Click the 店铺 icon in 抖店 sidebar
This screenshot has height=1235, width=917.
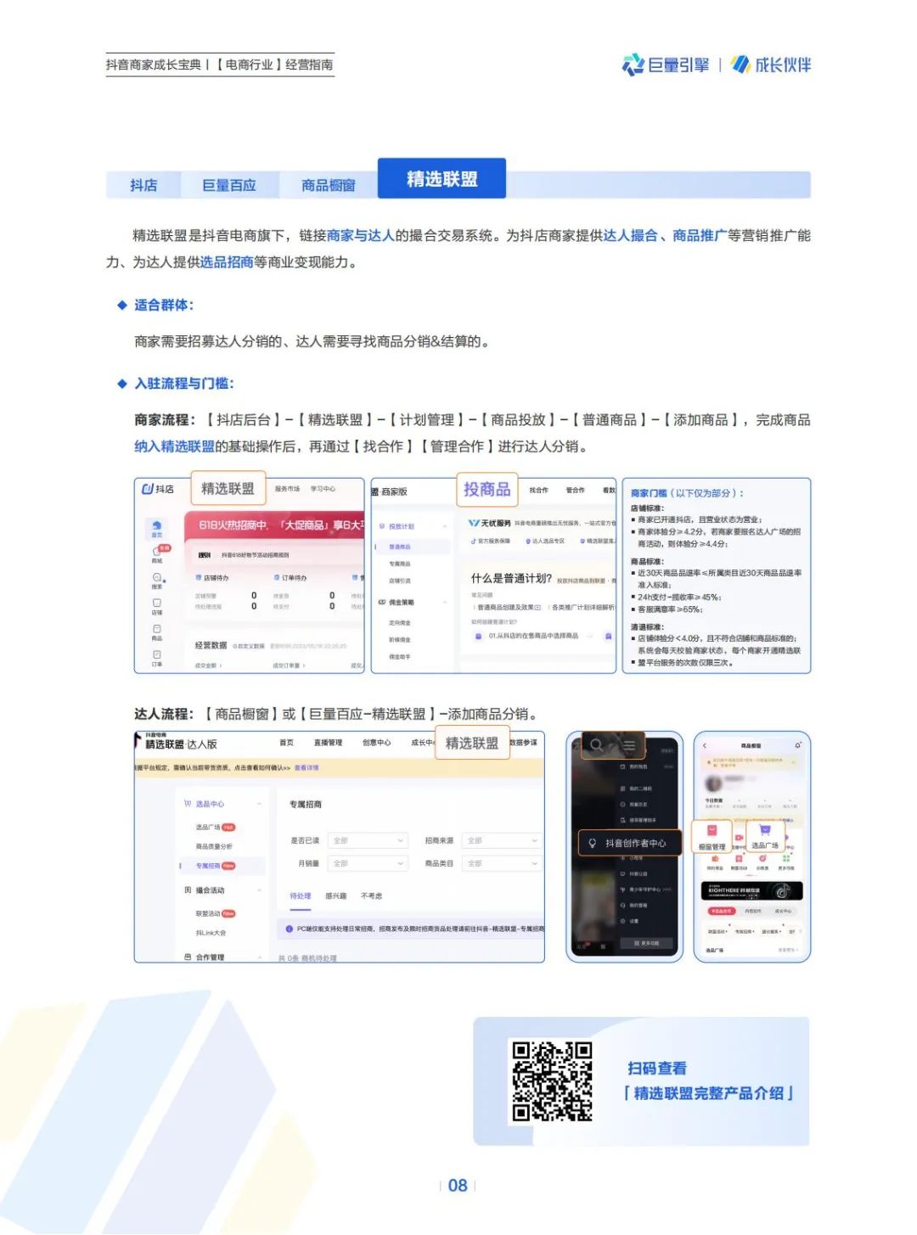(156, 606)
